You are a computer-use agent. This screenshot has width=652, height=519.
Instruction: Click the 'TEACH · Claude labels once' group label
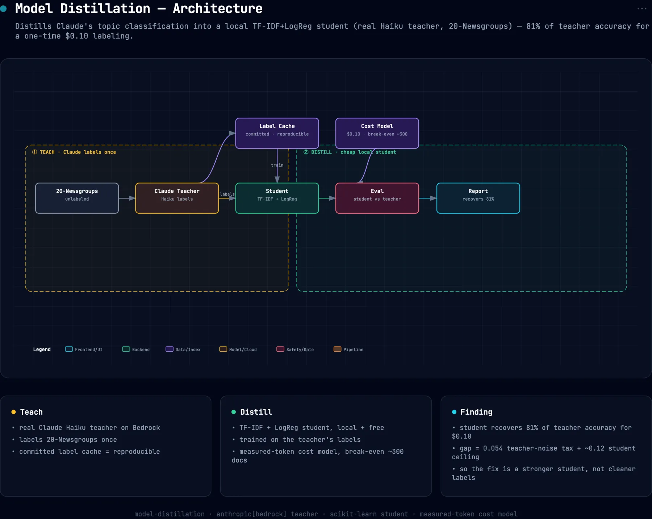pyautogui.click(x=74, y=152)
